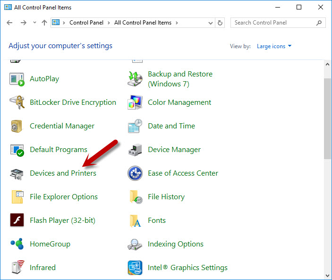Viewport: 332px width, 280px height.
Task: Open the File Explorer Options folder icon
Action: coord(17,197)
